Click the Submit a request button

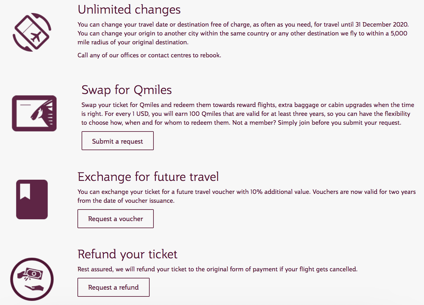117,141
